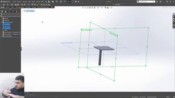Collapse the FeatureManager panel with the side handle

point(21,49)
